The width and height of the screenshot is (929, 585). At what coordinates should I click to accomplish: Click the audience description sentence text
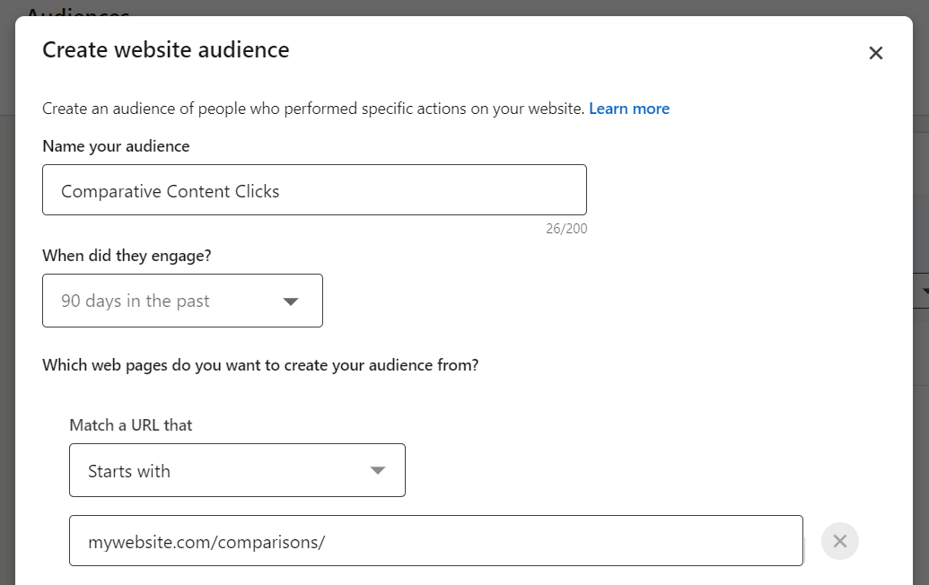[313, 109]
